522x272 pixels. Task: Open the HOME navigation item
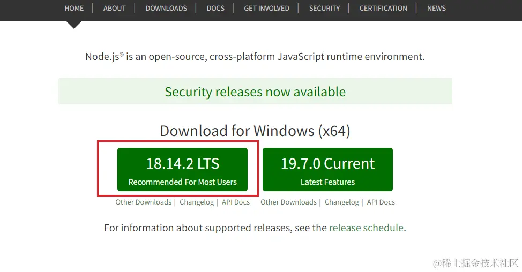[74, 9]
